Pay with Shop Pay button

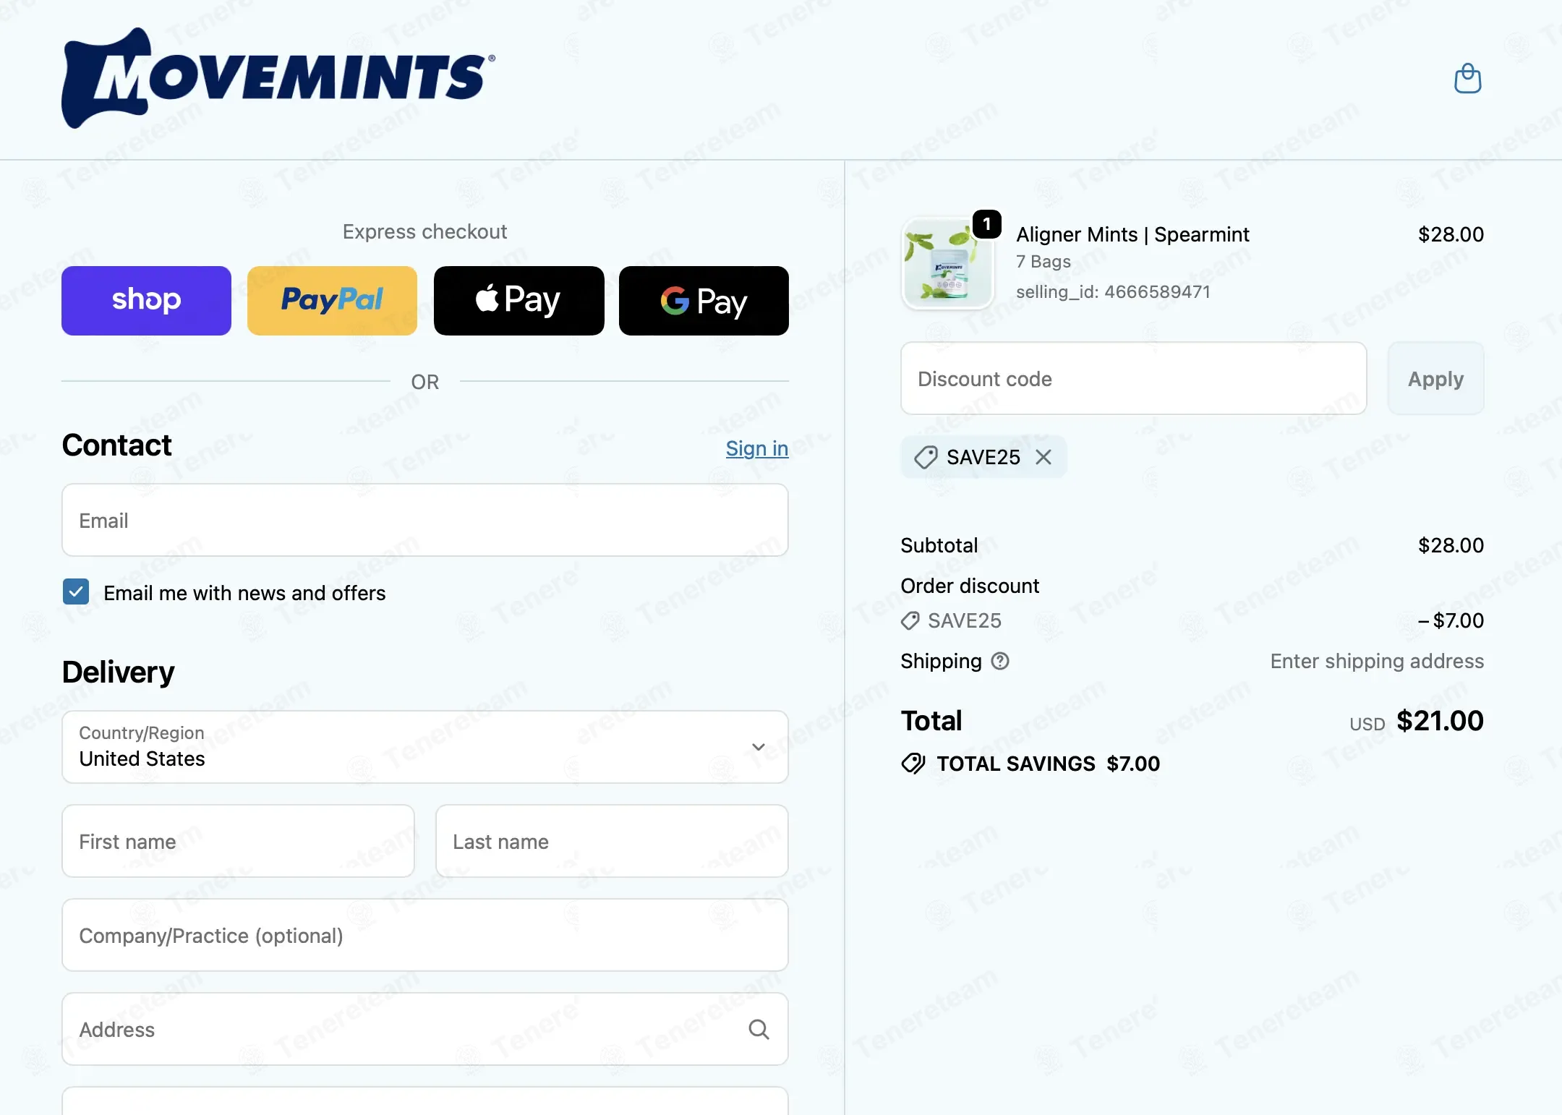(x=146, y=300)
